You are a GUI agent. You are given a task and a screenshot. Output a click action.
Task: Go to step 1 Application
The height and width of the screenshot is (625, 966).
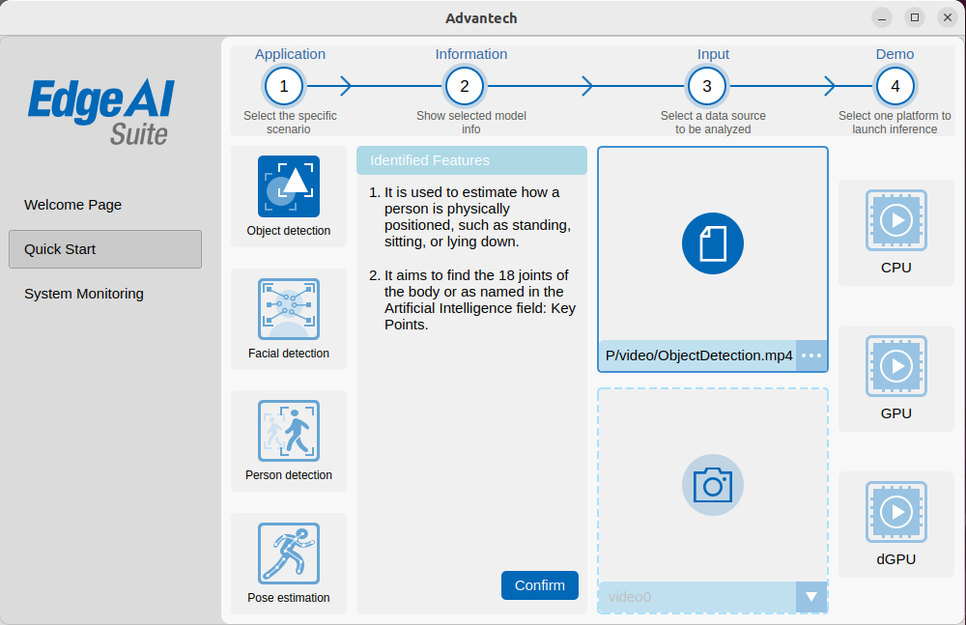[x=284, y=86]
